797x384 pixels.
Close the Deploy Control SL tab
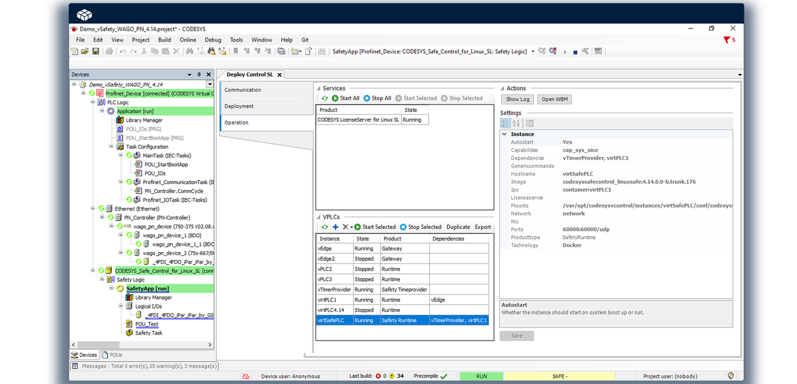coord(280,75)
